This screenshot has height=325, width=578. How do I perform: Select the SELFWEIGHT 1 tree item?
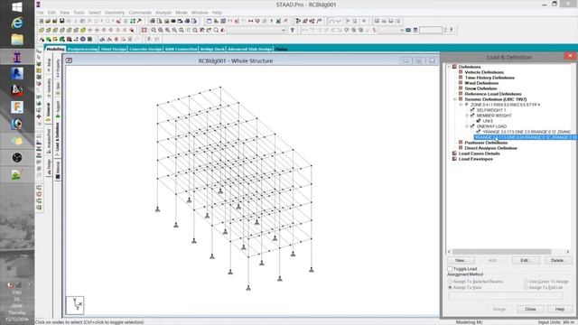pyautogui.click(x=491, y=110)
